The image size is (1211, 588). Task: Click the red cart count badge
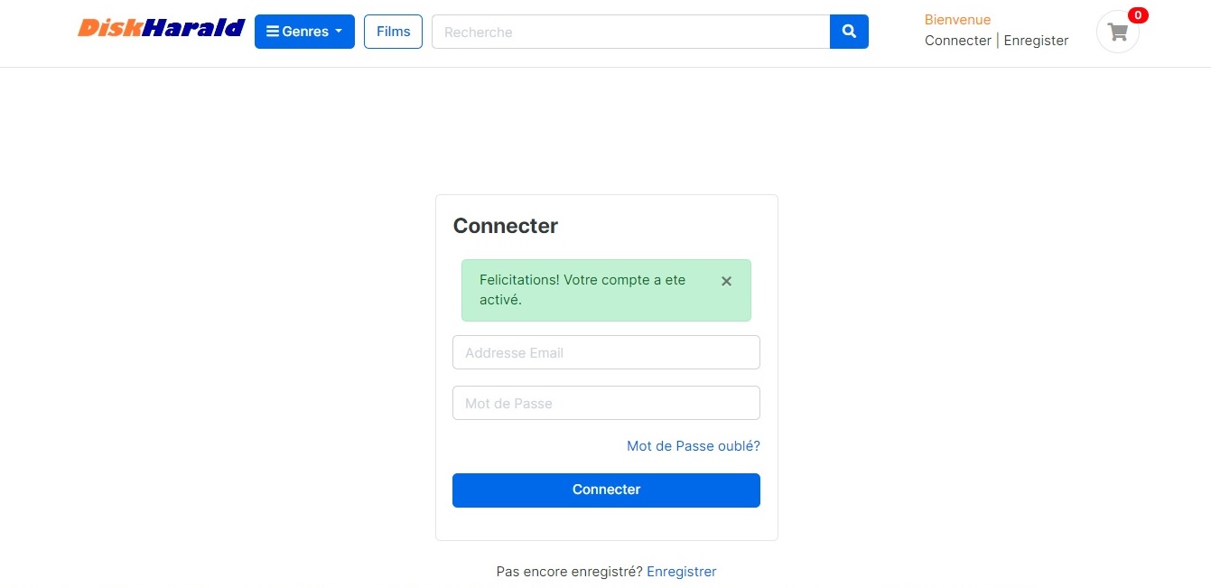pos(1138,15)
